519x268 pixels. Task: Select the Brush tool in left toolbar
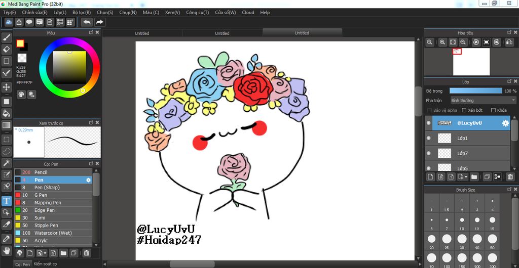[x=6, y=38]
